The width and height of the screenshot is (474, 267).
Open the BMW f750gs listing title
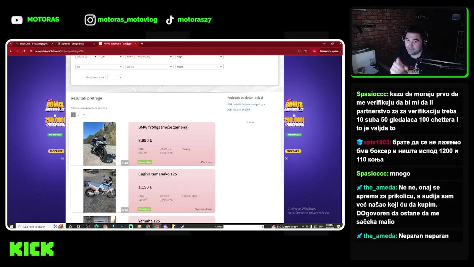[x=163, y=127]
